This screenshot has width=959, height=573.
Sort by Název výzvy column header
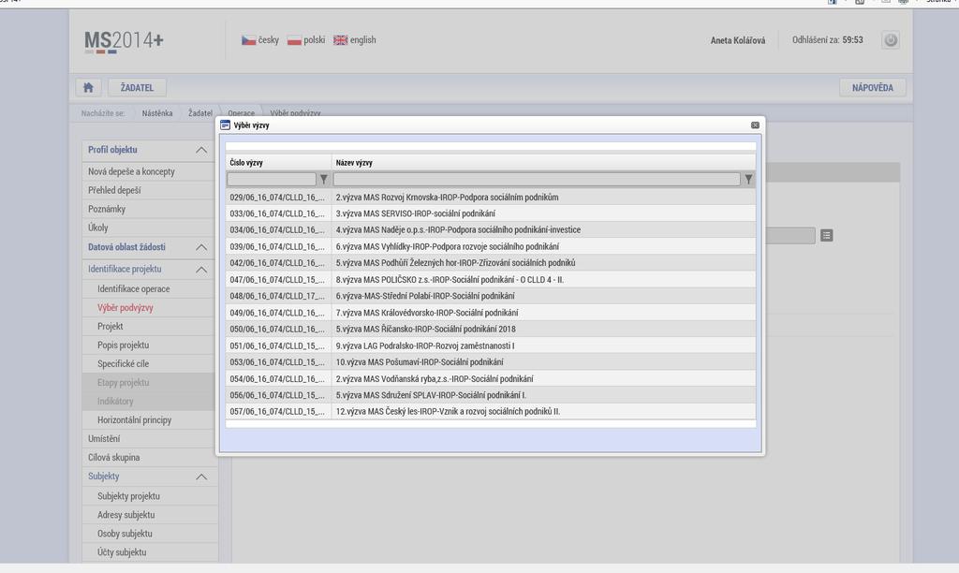coord(354,163)
